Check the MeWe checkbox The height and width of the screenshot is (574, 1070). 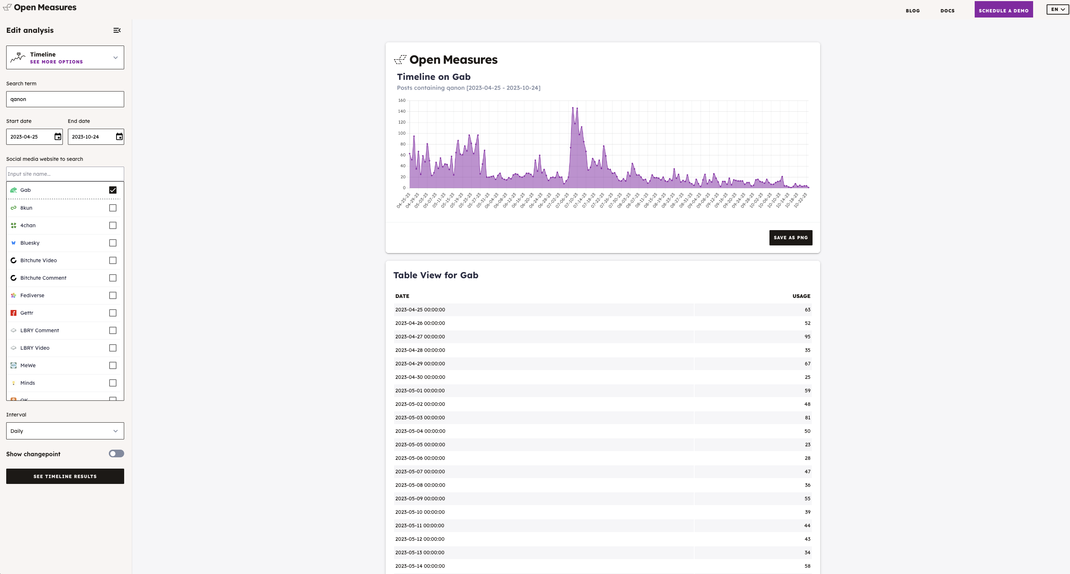tap(112, 365)
